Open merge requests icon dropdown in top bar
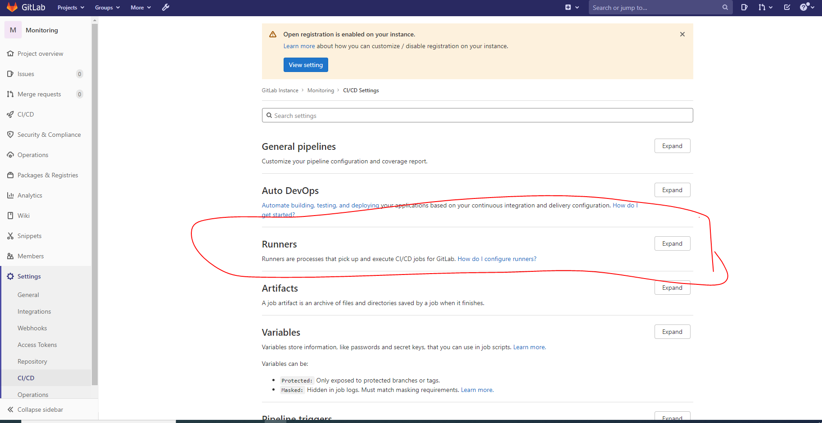Image resolution: width=822 pixels, height=423 pixels. 765,7
